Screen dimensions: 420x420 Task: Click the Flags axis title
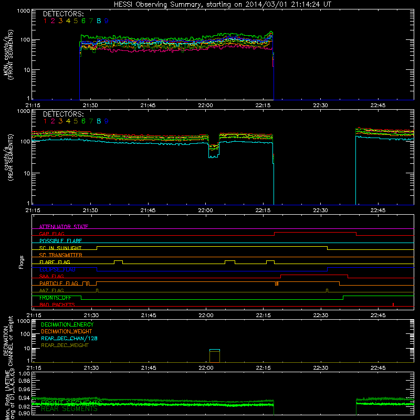click(x=22, y=262)
